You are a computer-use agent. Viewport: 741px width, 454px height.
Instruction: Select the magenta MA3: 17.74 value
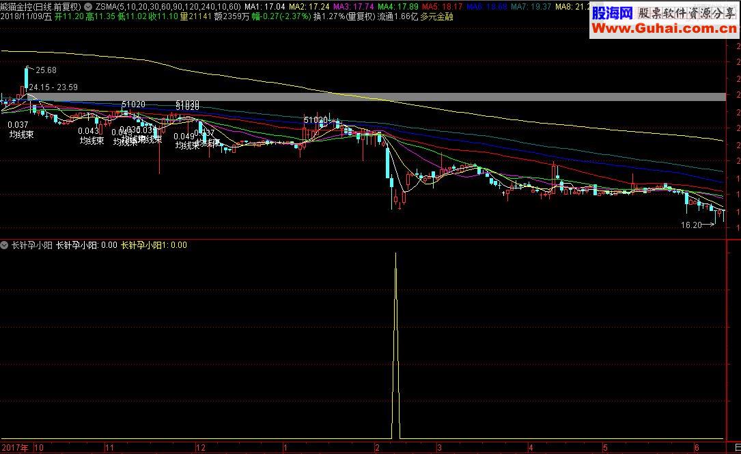click(x=354, y=7)
